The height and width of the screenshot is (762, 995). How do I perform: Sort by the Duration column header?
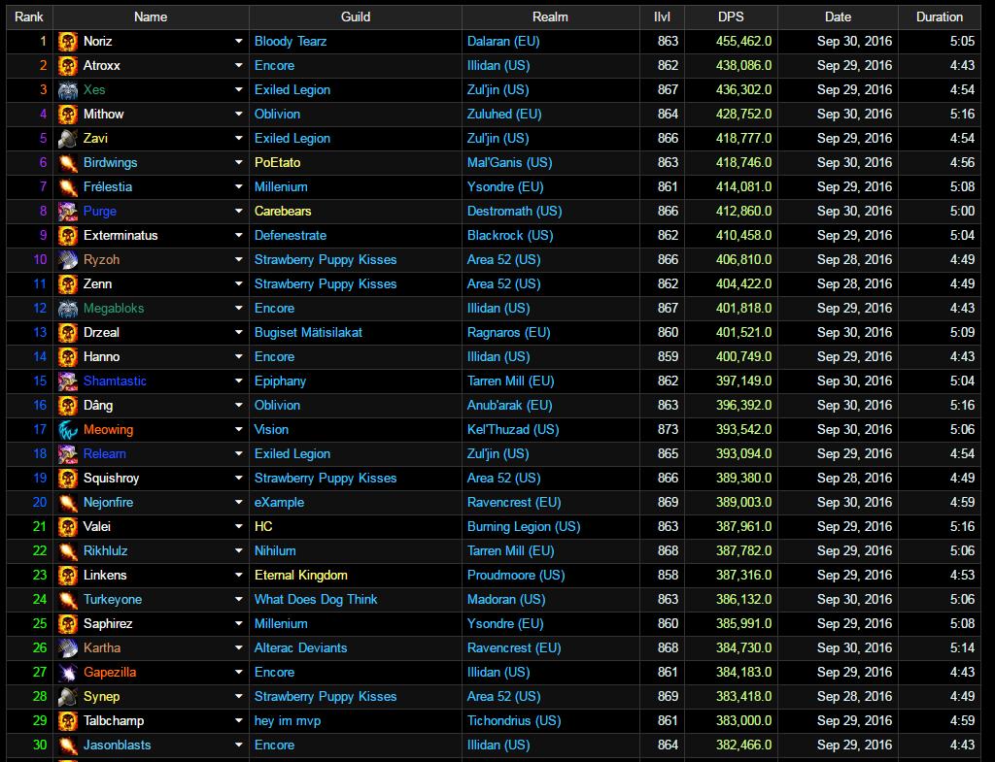pos(940,17)
